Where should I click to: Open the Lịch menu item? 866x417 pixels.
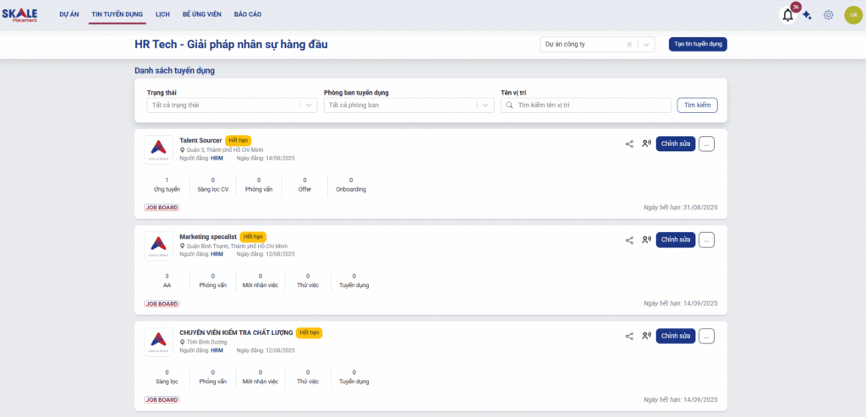162,15
